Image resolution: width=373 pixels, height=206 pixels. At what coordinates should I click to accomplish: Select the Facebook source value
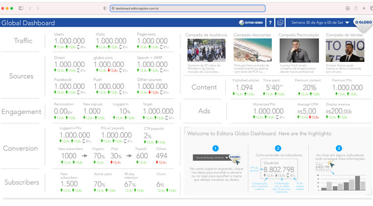click(x=69, y=87)
